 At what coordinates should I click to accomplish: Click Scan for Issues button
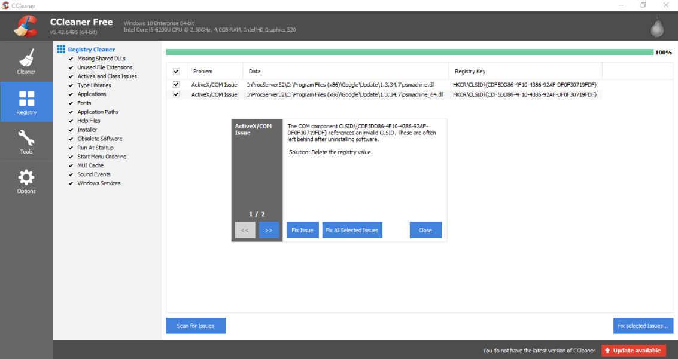[196, 326]
